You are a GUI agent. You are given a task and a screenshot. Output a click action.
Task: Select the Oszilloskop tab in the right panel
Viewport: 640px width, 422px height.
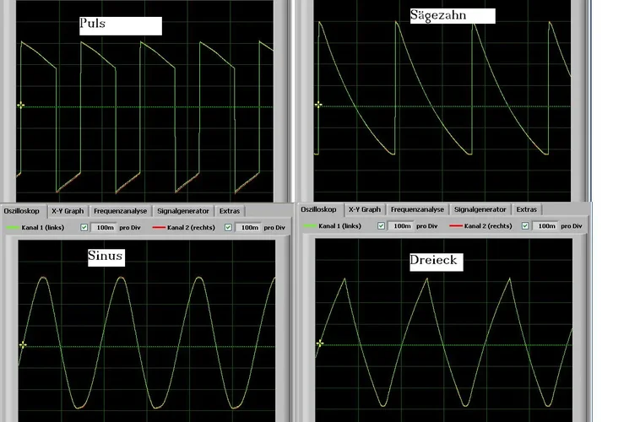coord(319,209)
